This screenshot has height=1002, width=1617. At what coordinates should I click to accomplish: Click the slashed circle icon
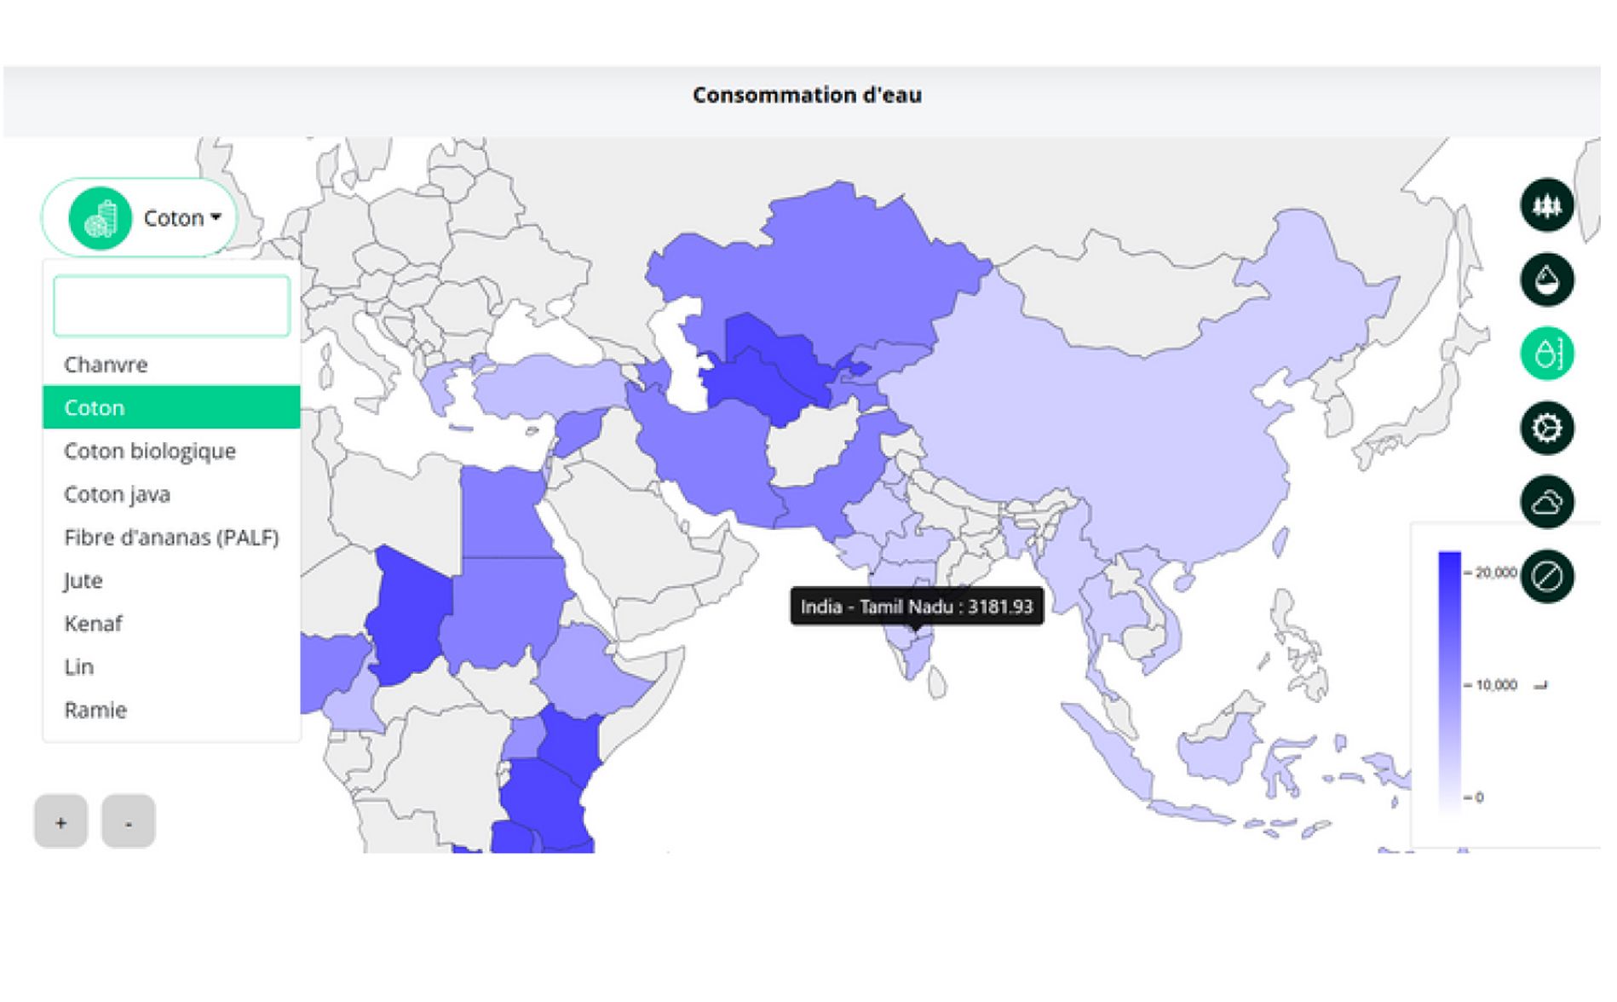point(1546,577)
